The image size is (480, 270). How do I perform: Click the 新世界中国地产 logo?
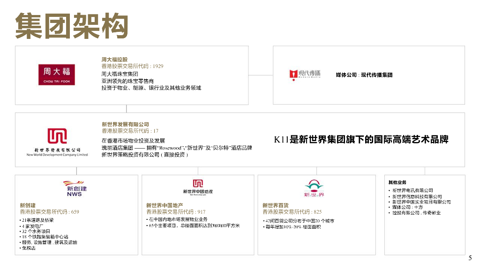click(x=198, y=187)
